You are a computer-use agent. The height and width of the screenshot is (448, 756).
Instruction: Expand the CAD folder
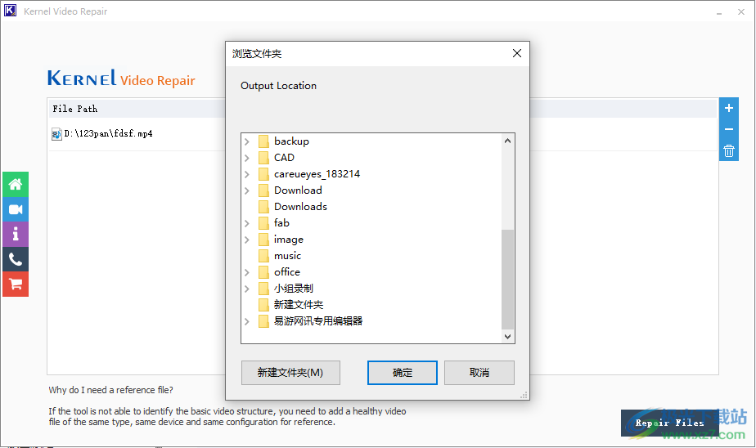click(247, 158)
